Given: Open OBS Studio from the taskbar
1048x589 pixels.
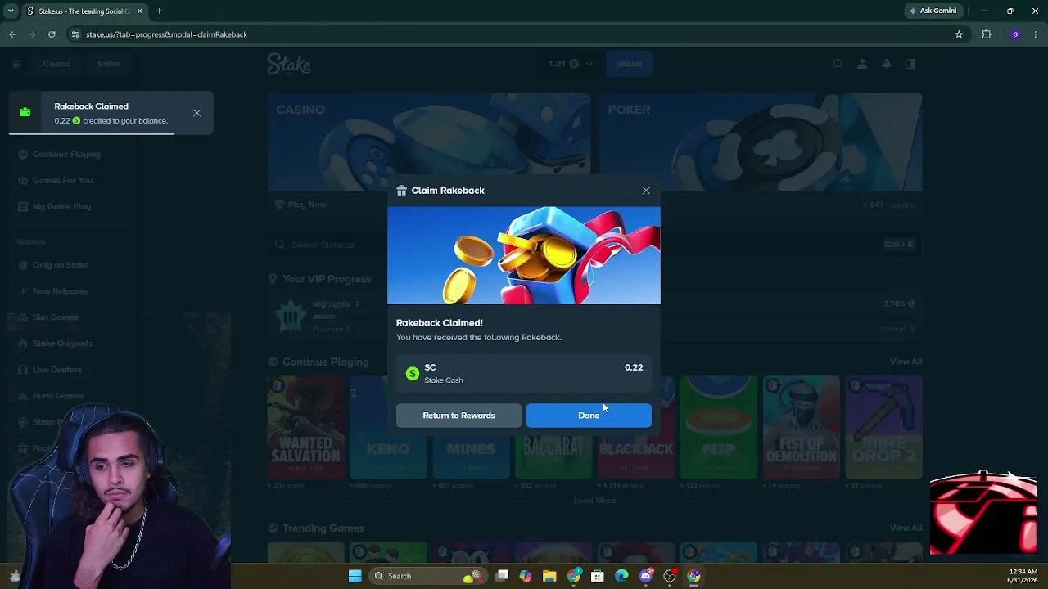Looking at the screenshot, I should point(670,576).
